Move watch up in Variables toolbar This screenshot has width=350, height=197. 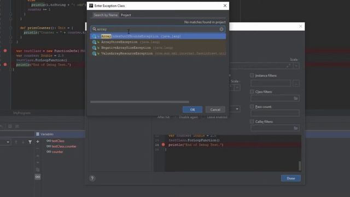pyautogui.click(x=38, y=155)
